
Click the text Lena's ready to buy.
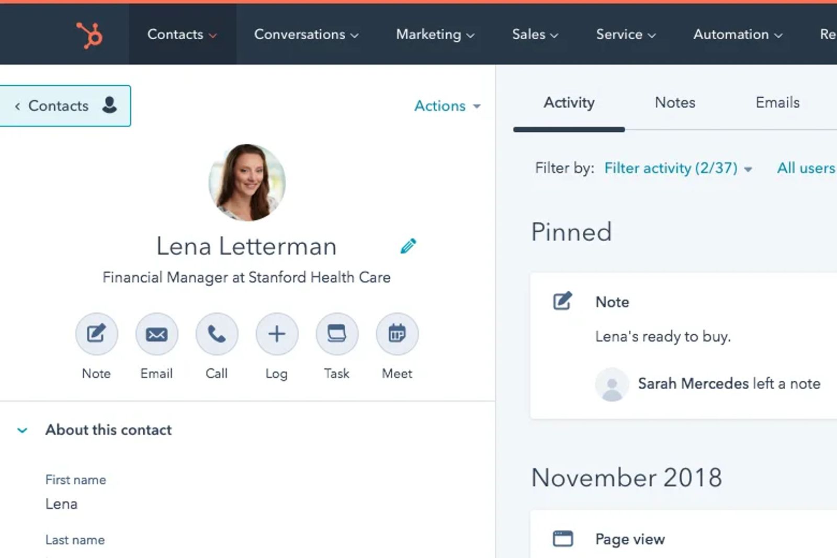pos(663,336)
